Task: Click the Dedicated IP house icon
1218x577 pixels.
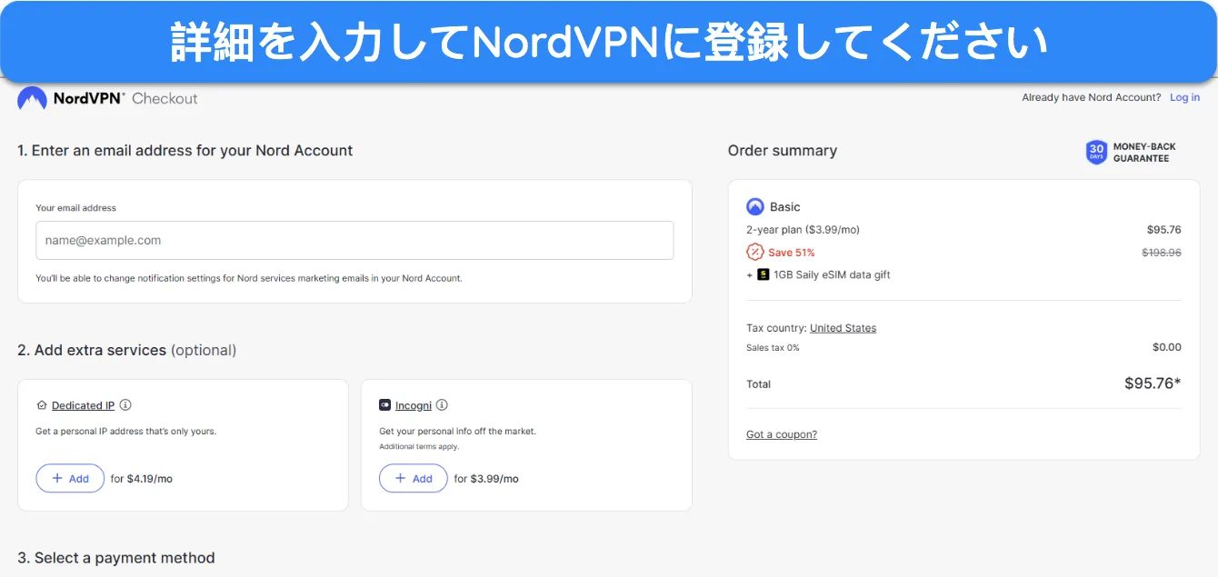Action: coord(41,405)
